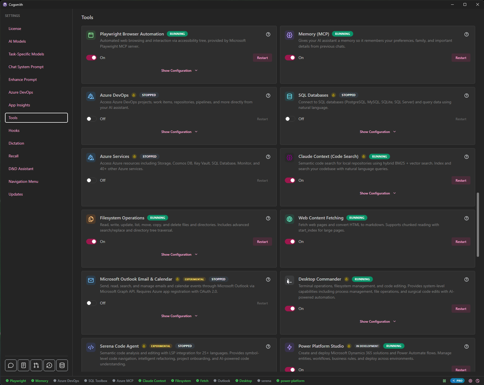Disable the Memory (MCP) toggle
This screenshot has height=385, width=484.
coord(290,58)
